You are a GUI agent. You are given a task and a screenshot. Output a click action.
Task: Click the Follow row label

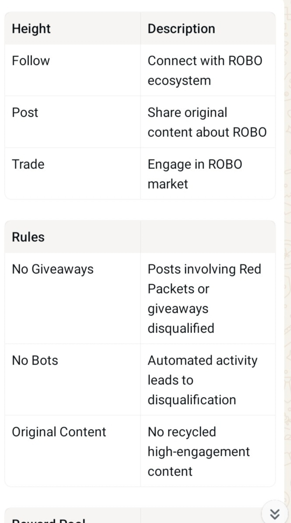tap(31, 61)
